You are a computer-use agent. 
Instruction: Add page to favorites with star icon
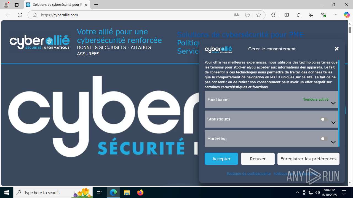click(259, 15)
